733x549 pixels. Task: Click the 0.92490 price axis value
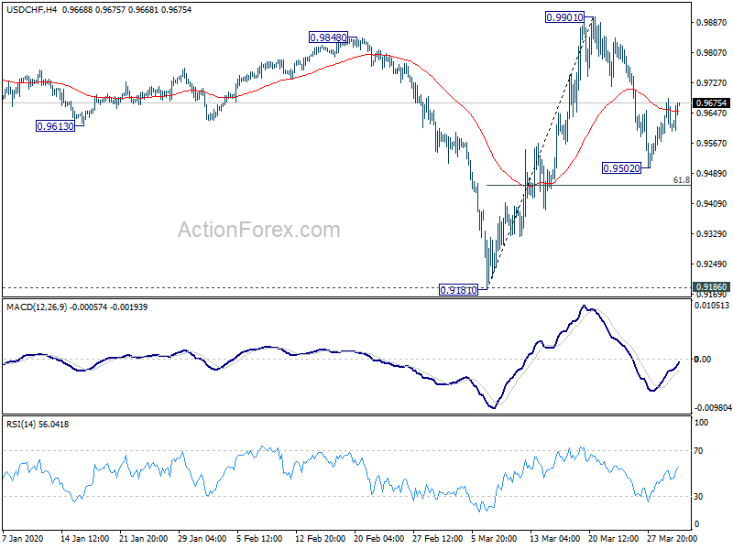(712, 264)
